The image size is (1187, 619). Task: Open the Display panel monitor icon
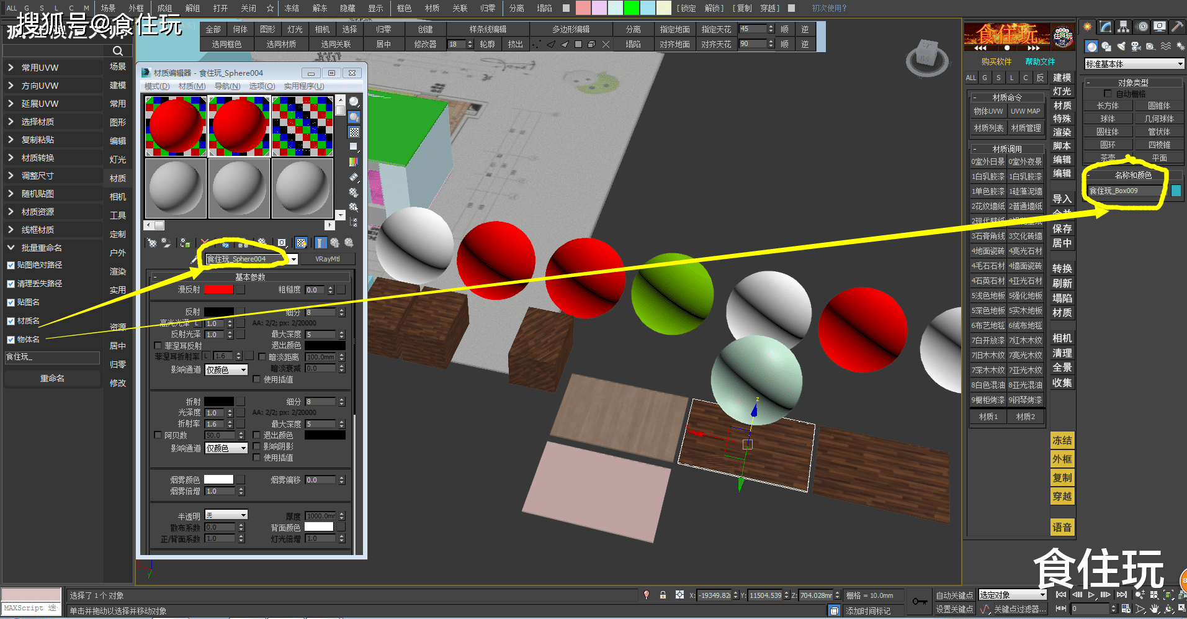1159,27
